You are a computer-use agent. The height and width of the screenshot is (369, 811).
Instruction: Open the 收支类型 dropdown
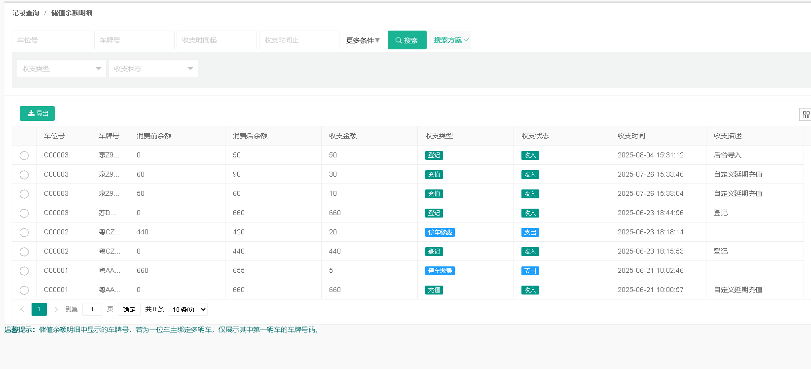pos(62,69)
